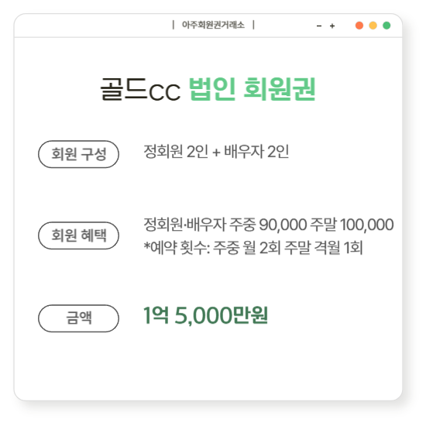Click the 1억 5,000만원 price text
The width and height of the screenshot is (426, 426).
(x=206, y=315)
